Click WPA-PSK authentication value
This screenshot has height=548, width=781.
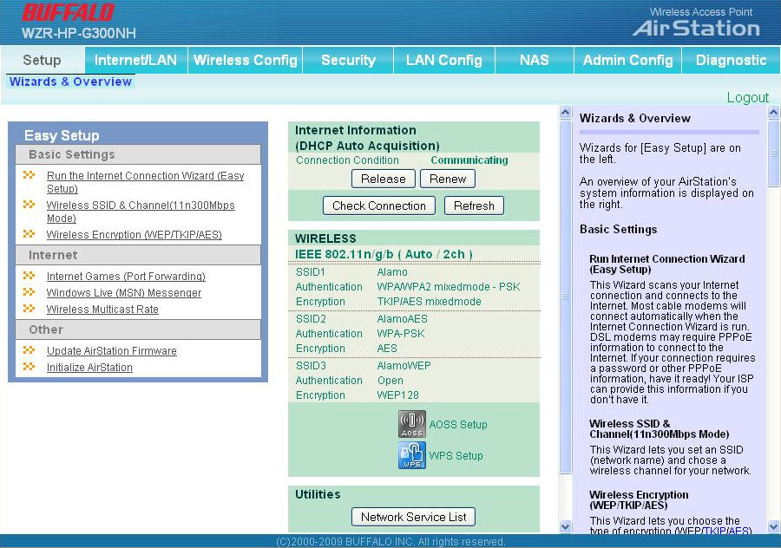(401, 334)
